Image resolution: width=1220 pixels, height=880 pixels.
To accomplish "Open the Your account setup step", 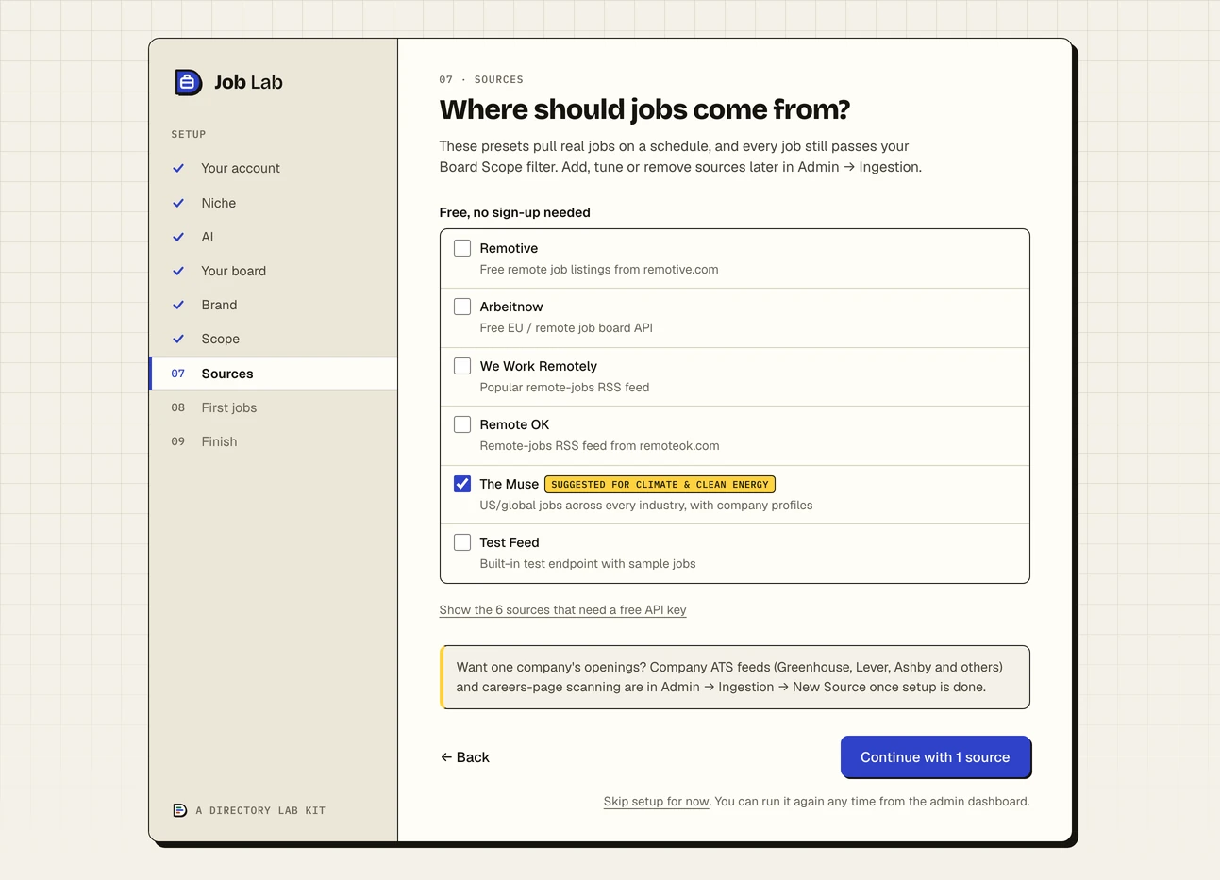I will (x=274, y=168).
